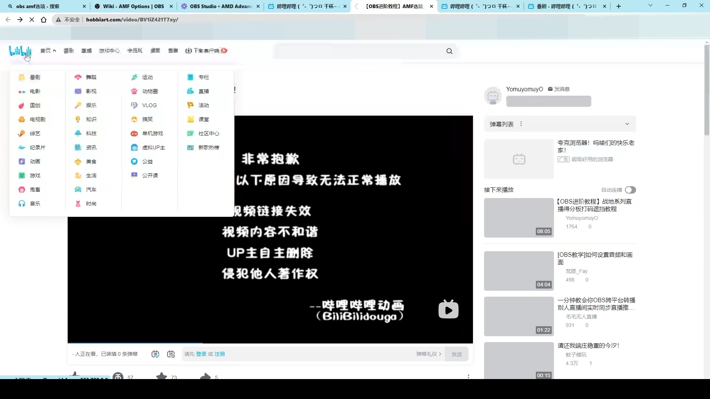The height and width of the screenshot is (399, 710).
Task: Click the 单机游戏 gamepad icon
Action: [x=134, y=133]
